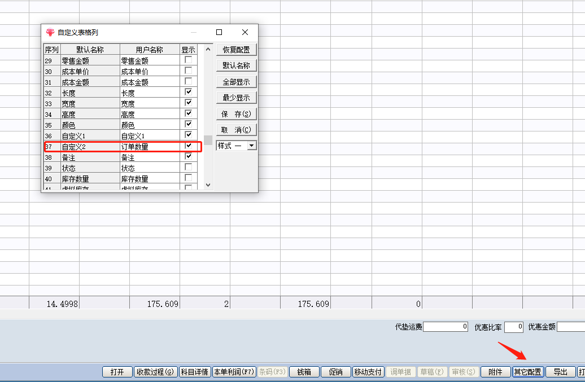Select user name cell 订单数量
This screenshot has width=585, height=382.
(150, 147)
